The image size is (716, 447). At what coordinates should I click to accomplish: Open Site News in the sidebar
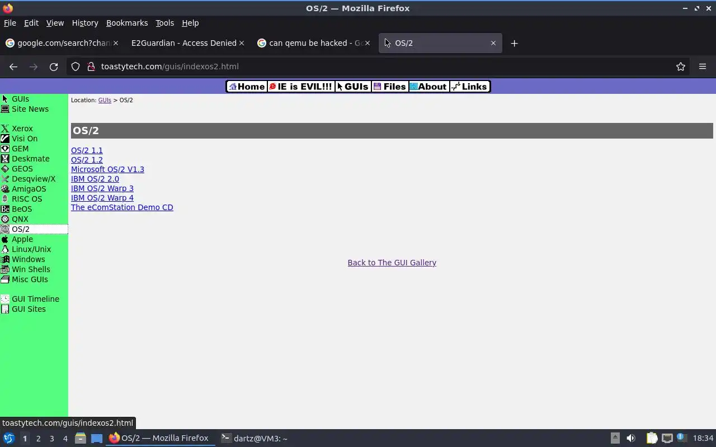tap(30, 109)
